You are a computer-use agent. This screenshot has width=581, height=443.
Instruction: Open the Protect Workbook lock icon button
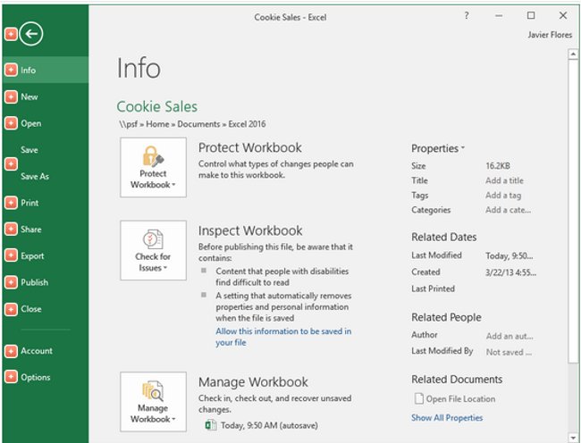pyautogui.click(x=153, y=167)
